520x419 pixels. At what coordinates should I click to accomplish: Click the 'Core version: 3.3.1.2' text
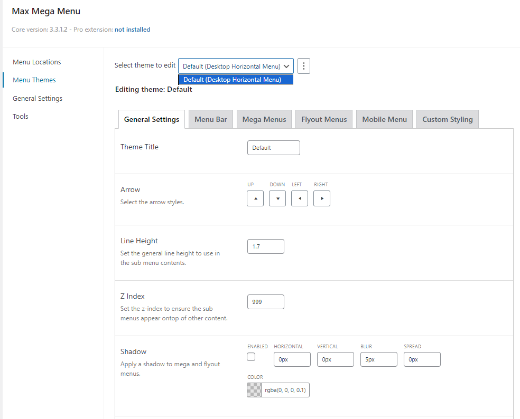pyautogui.click(x=40, y=30)
